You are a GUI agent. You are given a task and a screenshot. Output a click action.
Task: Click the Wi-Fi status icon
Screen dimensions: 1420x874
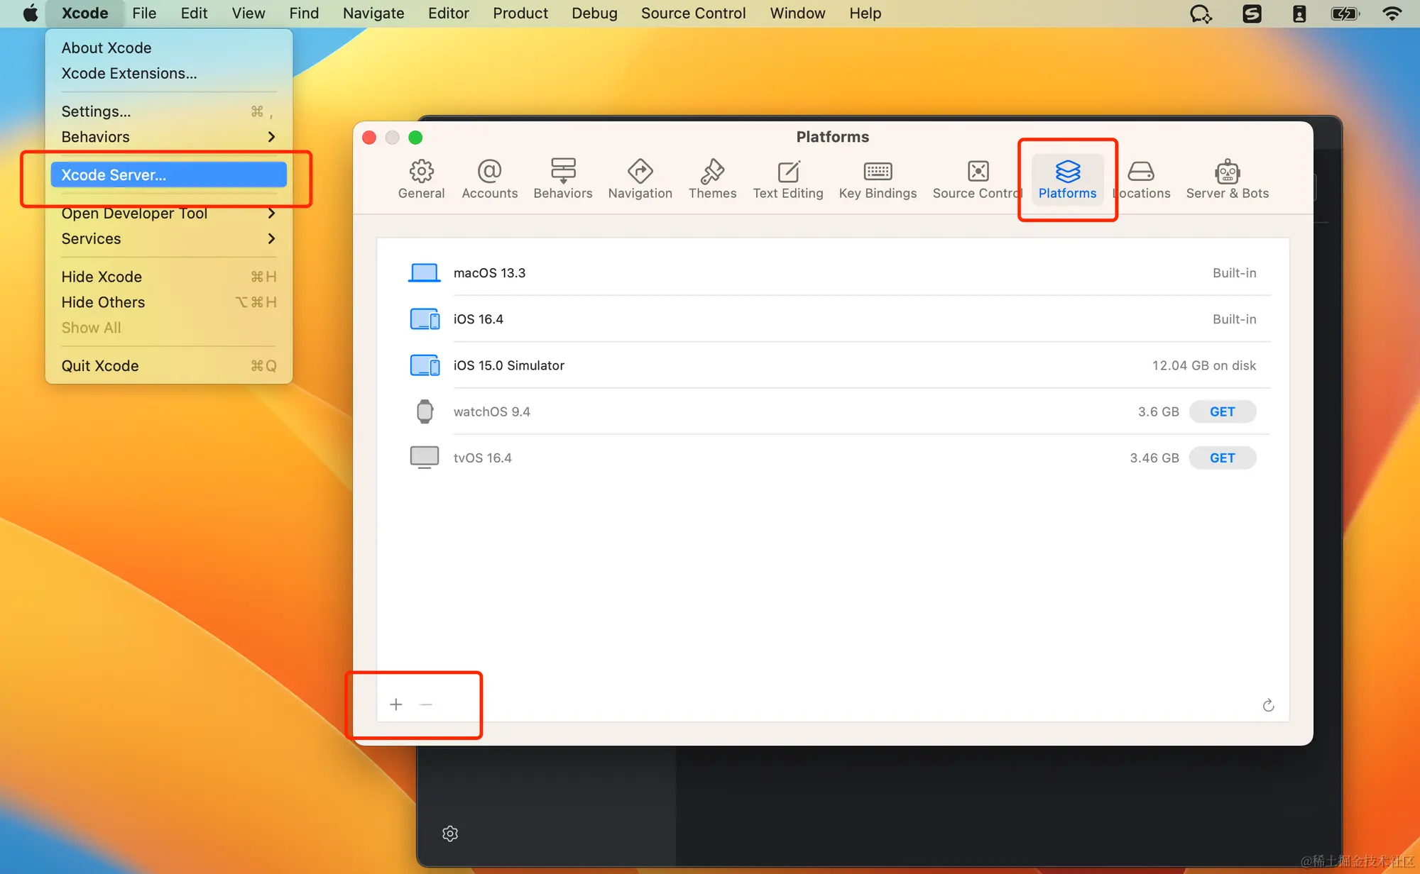[x=1392, y=13]
